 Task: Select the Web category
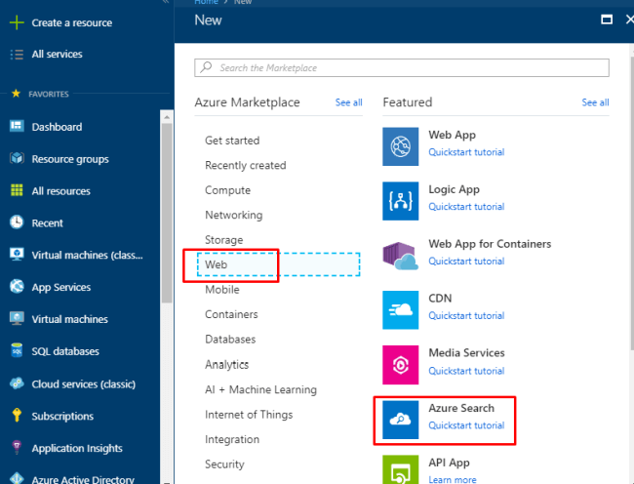click(x=278, y=264)
